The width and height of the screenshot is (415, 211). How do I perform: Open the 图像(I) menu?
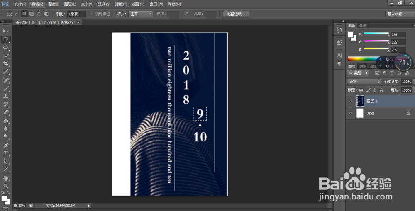pos(54,5)
